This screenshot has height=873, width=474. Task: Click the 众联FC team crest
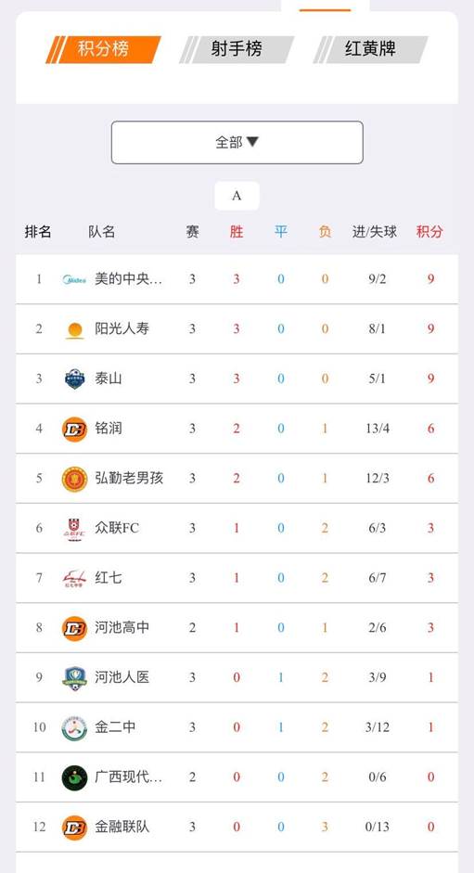(74, 529)
